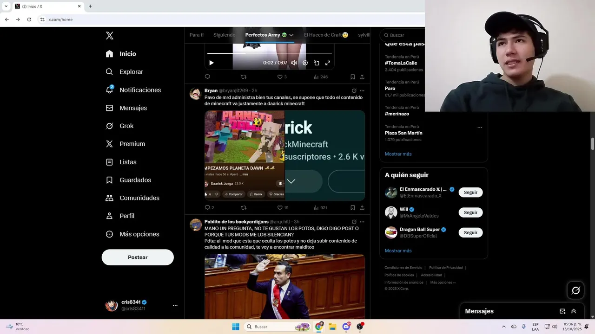Image resolution: width=595 pixels, height=334 pixels.
Task: Toggle video picture-in-picture icon
Action: pos(317,63)
